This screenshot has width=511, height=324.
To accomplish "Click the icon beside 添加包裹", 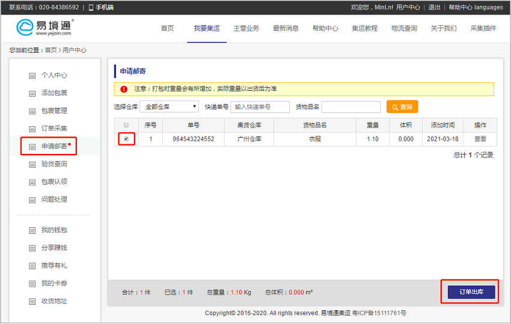I will point(32,93).
